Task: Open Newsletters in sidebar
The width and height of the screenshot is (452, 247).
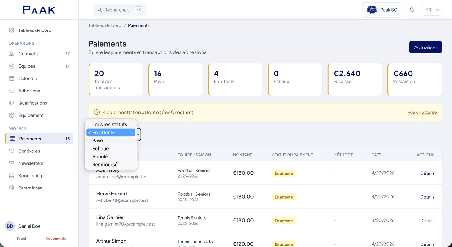Action: (39, 163)
